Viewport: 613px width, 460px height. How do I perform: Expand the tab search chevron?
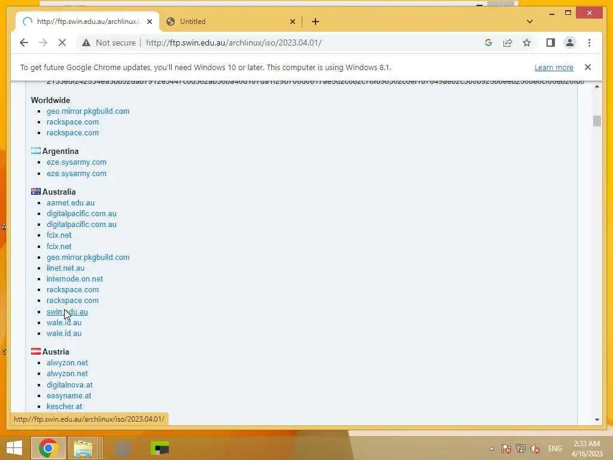coord(530,22)
